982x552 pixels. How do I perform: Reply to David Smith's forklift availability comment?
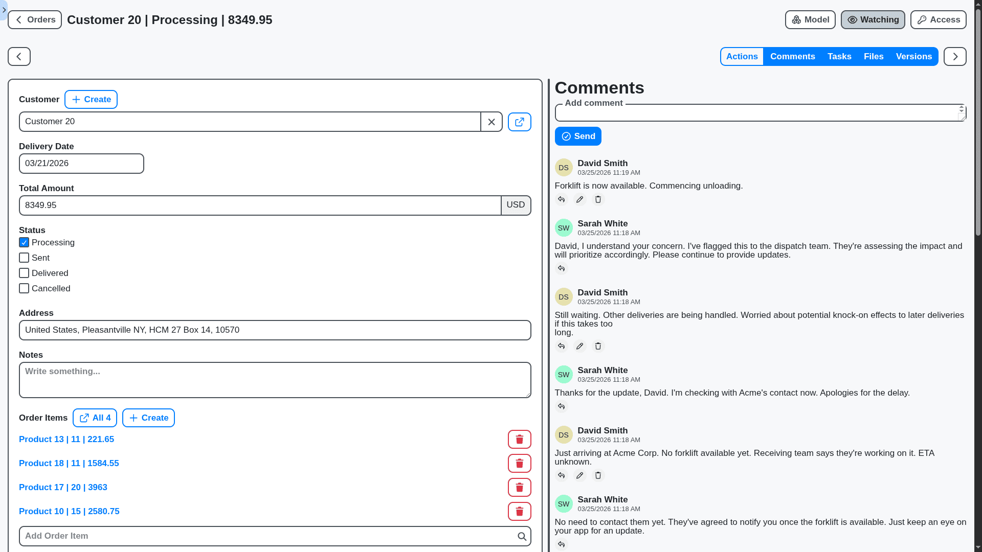561,199
